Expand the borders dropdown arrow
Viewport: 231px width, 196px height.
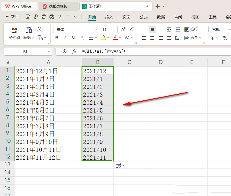click(x=96, y=38)
